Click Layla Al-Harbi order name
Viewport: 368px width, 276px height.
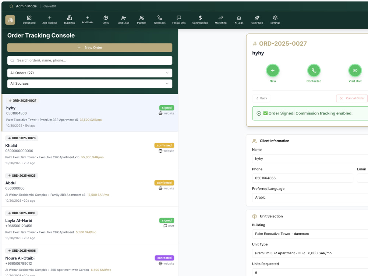coord(19,220)
